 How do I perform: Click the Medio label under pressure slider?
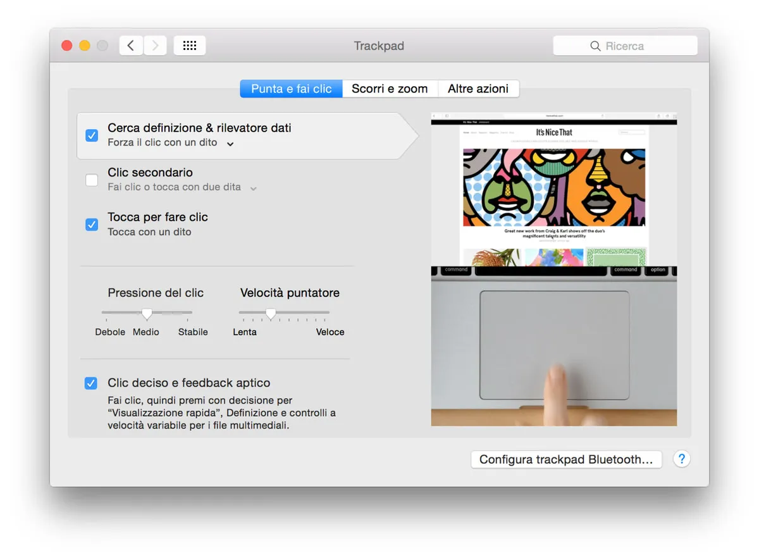pos(146,332)
